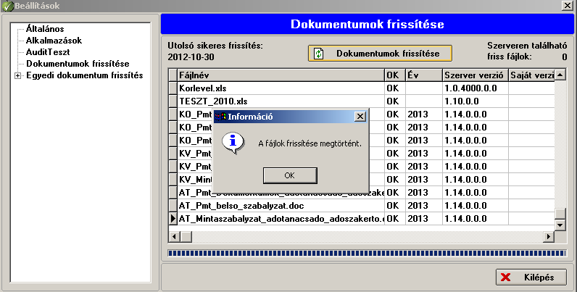Select the TESZT_2010.xls file row
The image size is (577, 292).
pyautogui.click(x=362, y=101)
